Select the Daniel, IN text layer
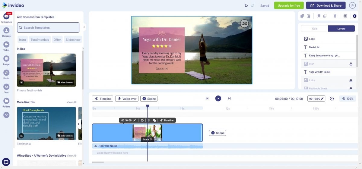The height and width of the screenshot is (169, 362). [x=329, y=47]
